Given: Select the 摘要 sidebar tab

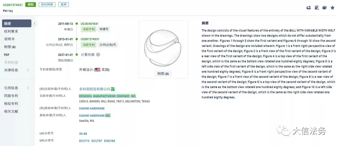Looking at the screenshot, I should coord(17,23).
